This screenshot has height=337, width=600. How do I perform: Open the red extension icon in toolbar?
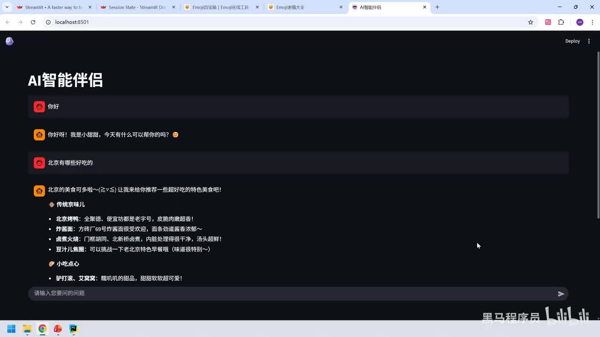[548, 22]
